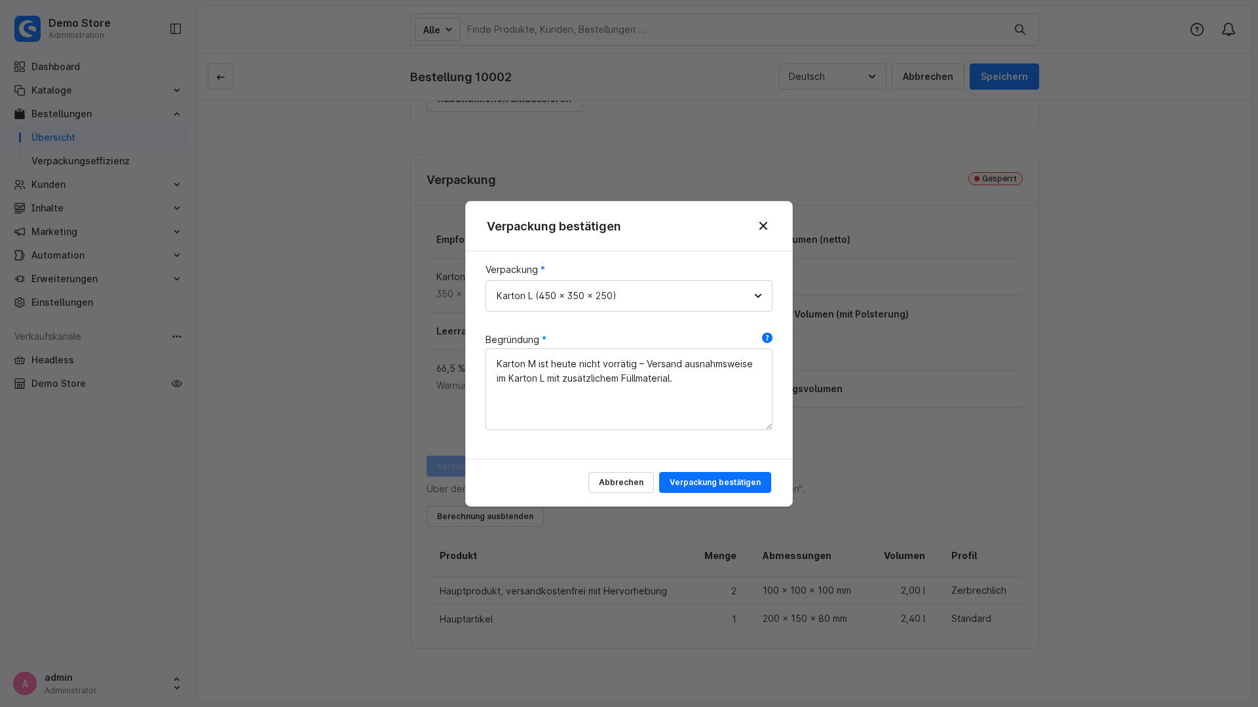This screenshot has width=1258, height=707.
Task: Click the Headless basket icon
Action: 20,360
